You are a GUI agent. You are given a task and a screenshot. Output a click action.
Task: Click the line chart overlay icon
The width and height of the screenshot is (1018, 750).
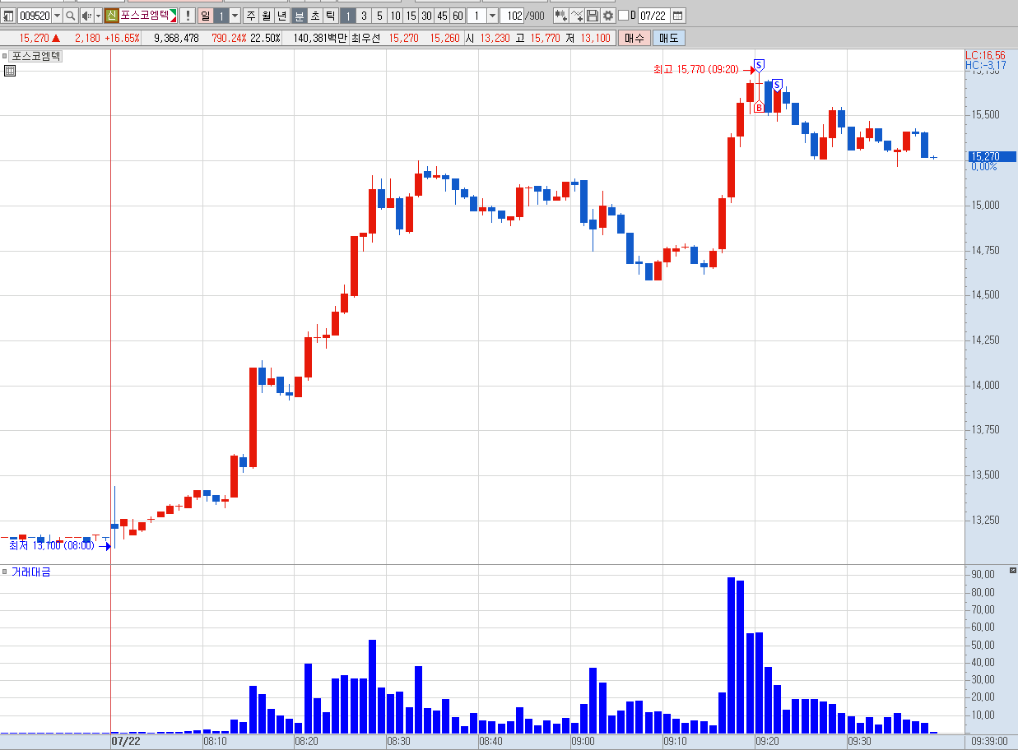click(x=577, y=16)
